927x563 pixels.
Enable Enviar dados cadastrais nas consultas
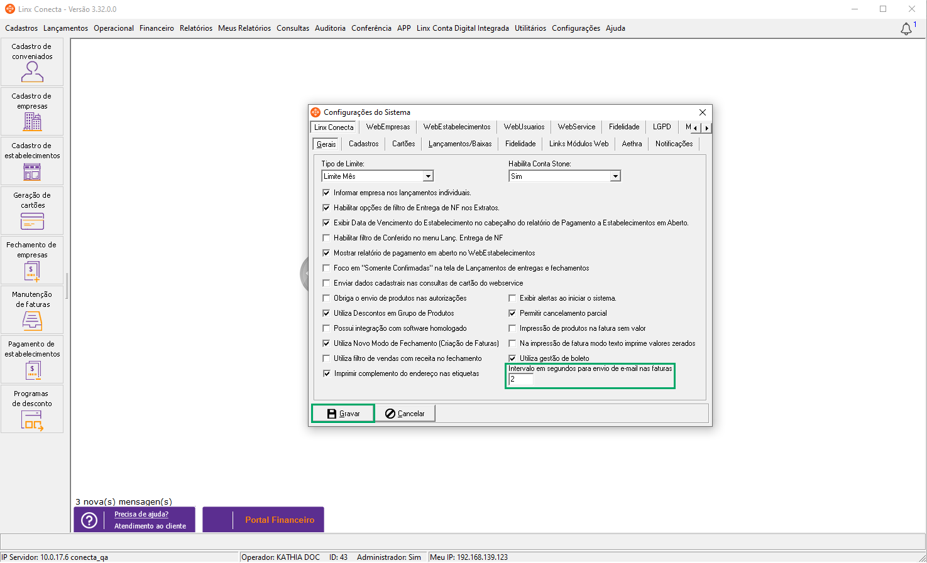[326, 283]
